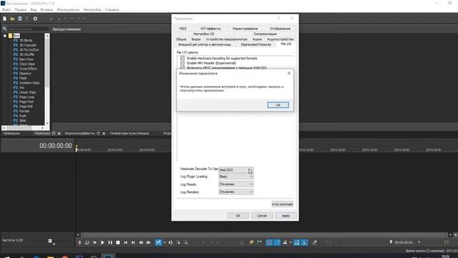Select Page Peel transition in list
Image resolution: width=458 pixels, height=258 pixels.
[x=26, y=102]
